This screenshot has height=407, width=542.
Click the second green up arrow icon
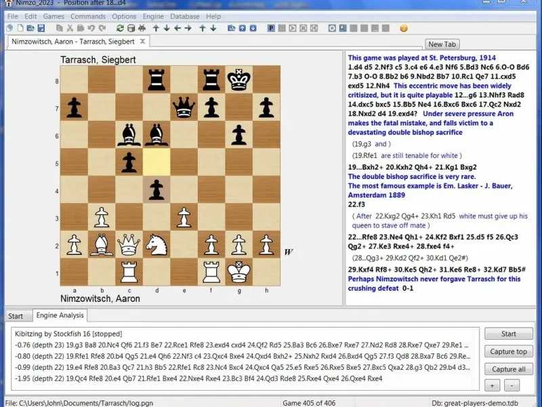(203, 28)
